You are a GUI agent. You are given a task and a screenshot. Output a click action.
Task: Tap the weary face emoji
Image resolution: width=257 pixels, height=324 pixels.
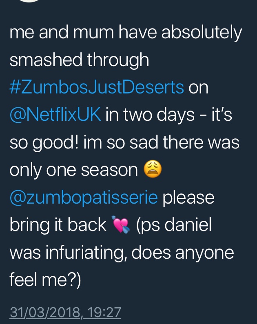coord(153,170)
